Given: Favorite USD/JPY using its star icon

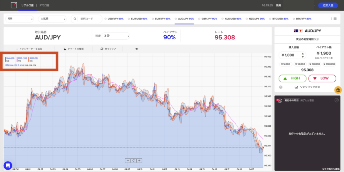Looking at the screenshot, I should coord(105,19).
